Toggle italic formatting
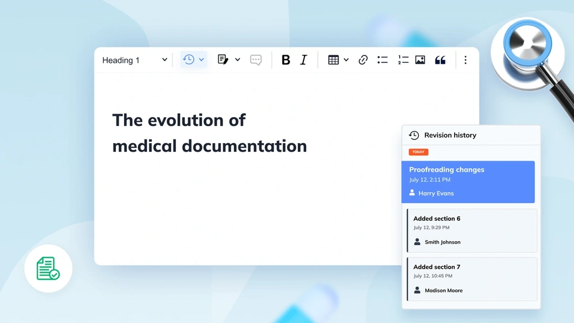 (x=303, y=59)
